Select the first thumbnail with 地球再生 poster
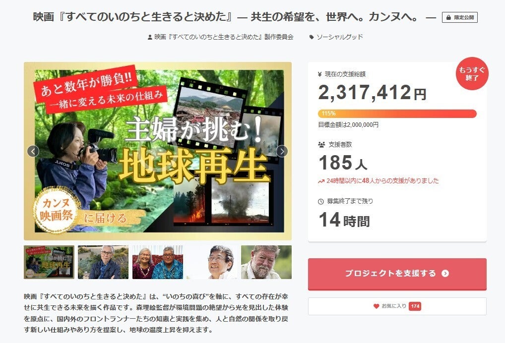 (x=49, y=262)
